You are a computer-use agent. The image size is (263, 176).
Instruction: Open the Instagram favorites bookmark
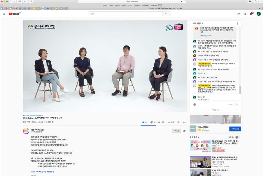tap(146, 5)
